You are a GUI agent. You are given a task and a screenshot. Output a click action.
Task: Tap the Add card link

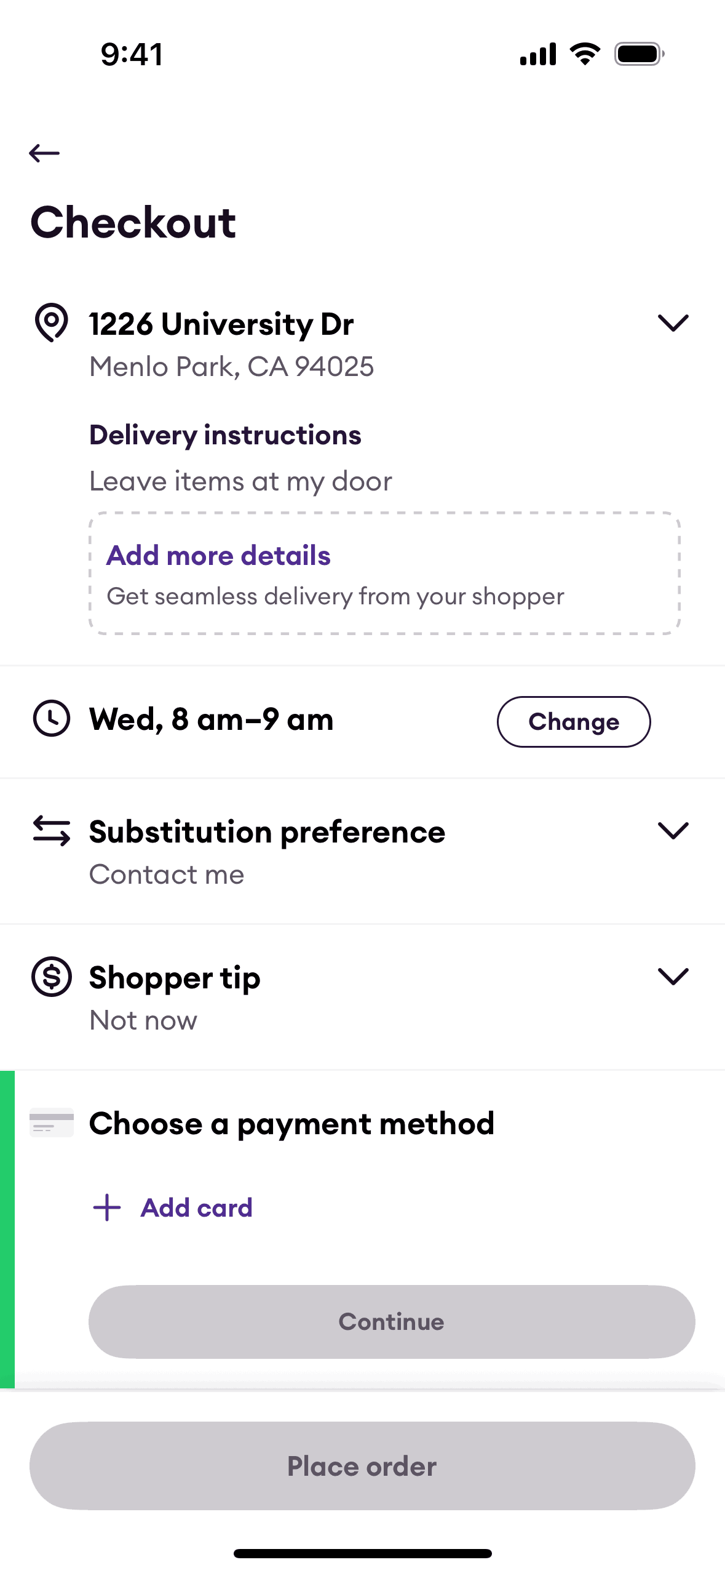197,1207
